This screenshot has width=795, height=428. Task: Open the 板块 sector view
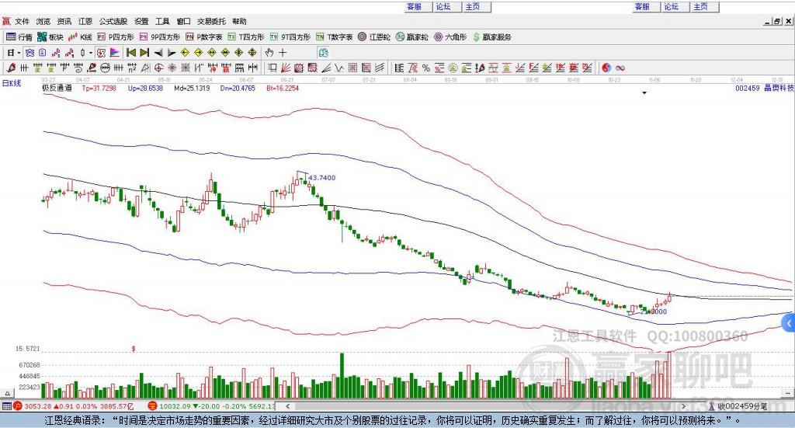click(x=50, y=37)
